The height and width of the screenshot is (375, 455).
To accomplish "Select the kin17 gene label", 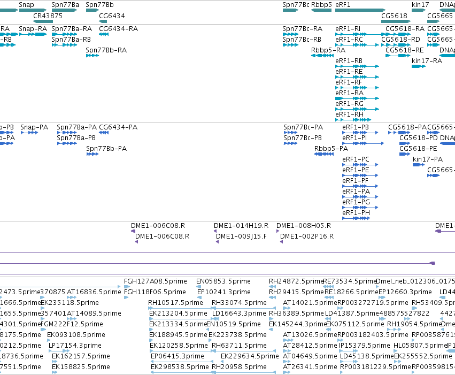I will coord(420,5).
